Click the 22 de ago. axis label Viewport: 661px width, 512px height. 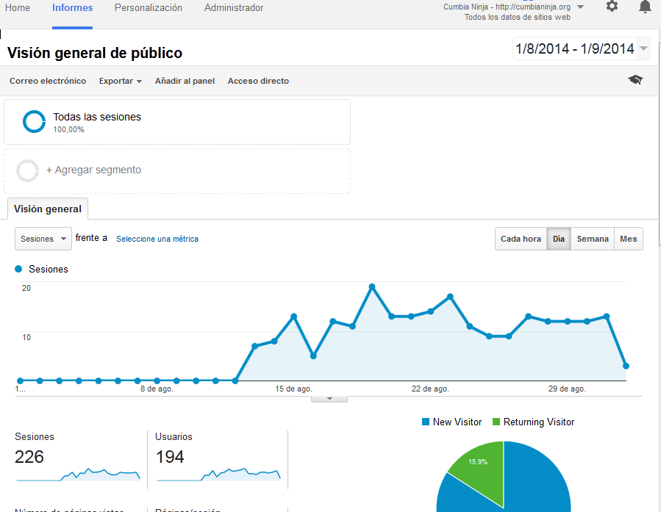[x=430, y=389]
